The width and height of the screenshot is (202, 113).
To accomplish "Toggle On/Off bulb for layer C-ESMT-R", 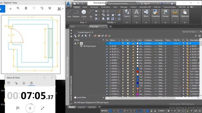I will pos(123,91).
